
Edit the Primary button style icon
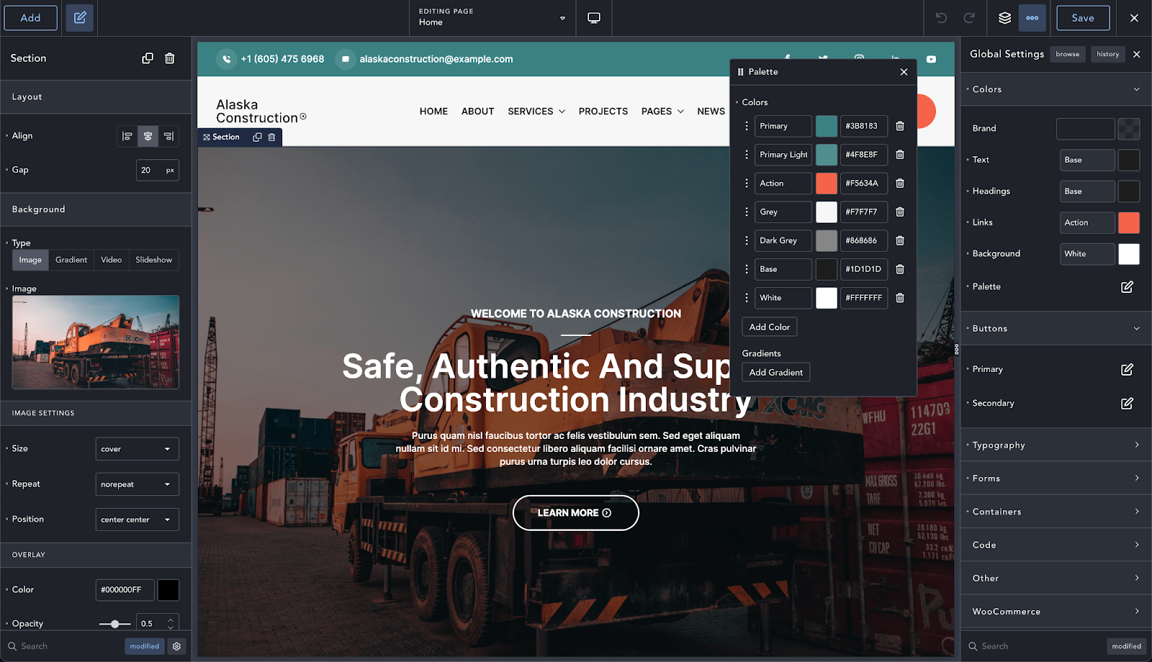(1127, 369)
